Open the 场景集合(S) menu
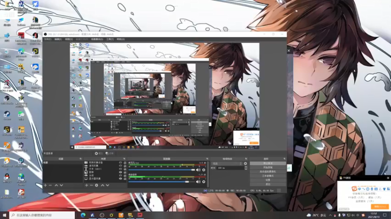The width and height of the screenshot is (391, 219). [97, 39]
